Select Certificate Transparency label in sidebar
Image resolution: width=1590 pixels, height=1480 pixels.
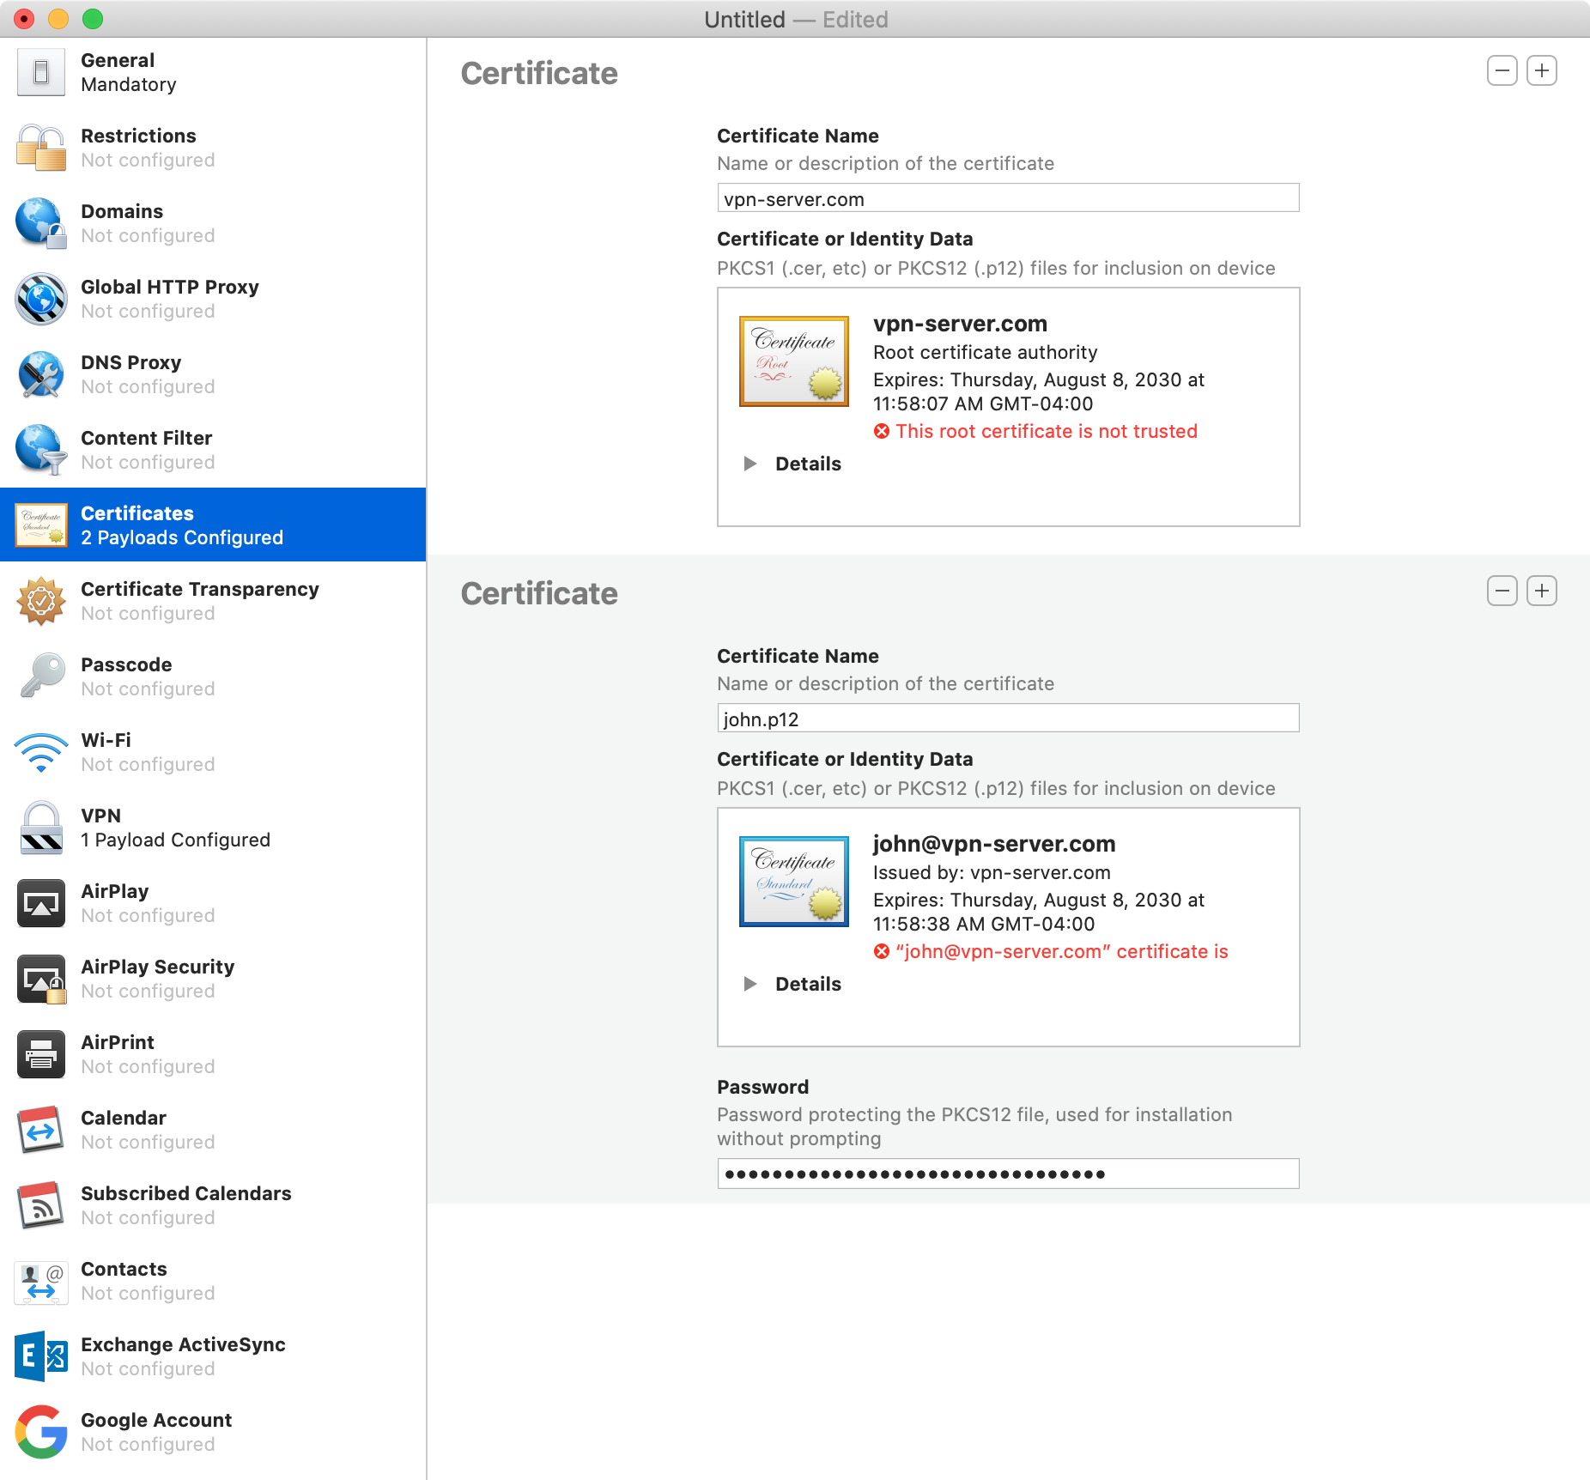tap(200, 589)
